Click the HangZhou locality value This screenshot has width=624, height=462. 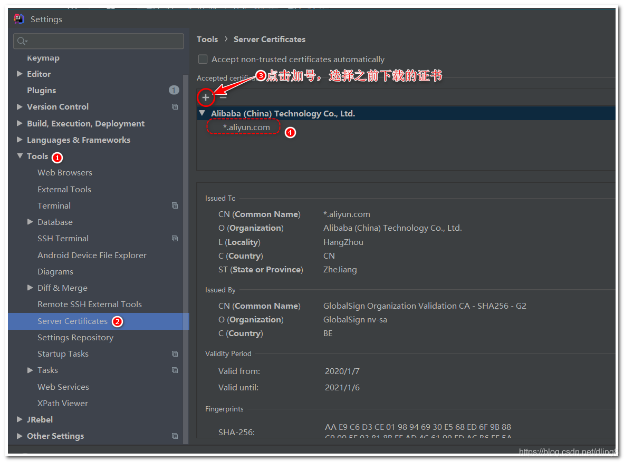tap(343, 242)
